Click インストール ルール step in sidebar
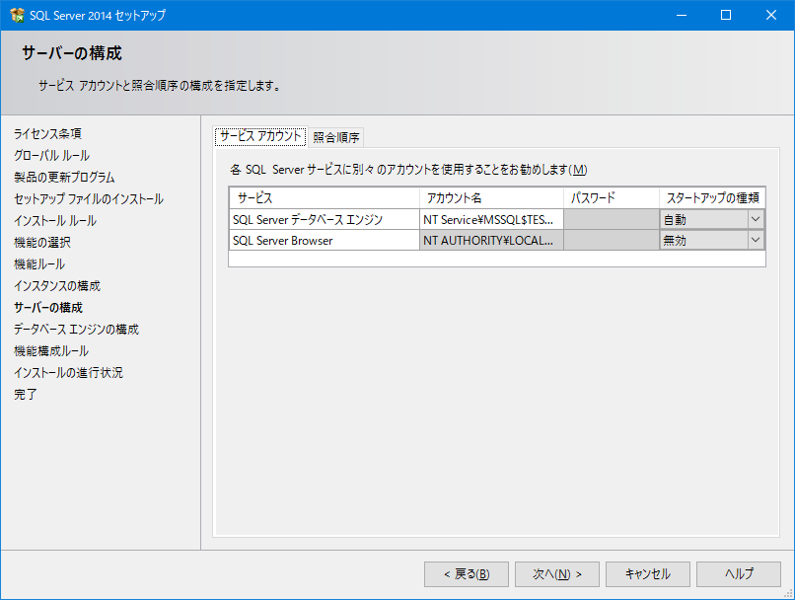Image resolution: width=795 pixels, height=600 pixels. point(55,221)
